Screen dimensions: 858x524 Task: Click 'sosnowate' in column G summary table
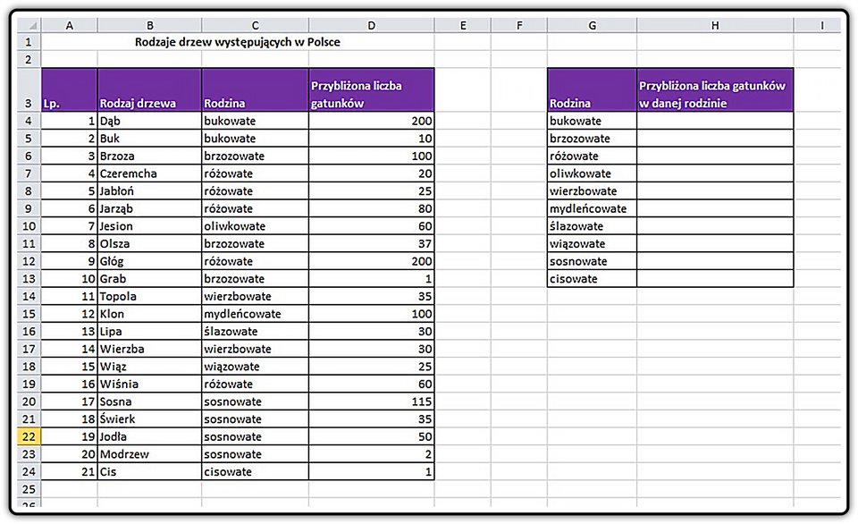coord(592,261)
